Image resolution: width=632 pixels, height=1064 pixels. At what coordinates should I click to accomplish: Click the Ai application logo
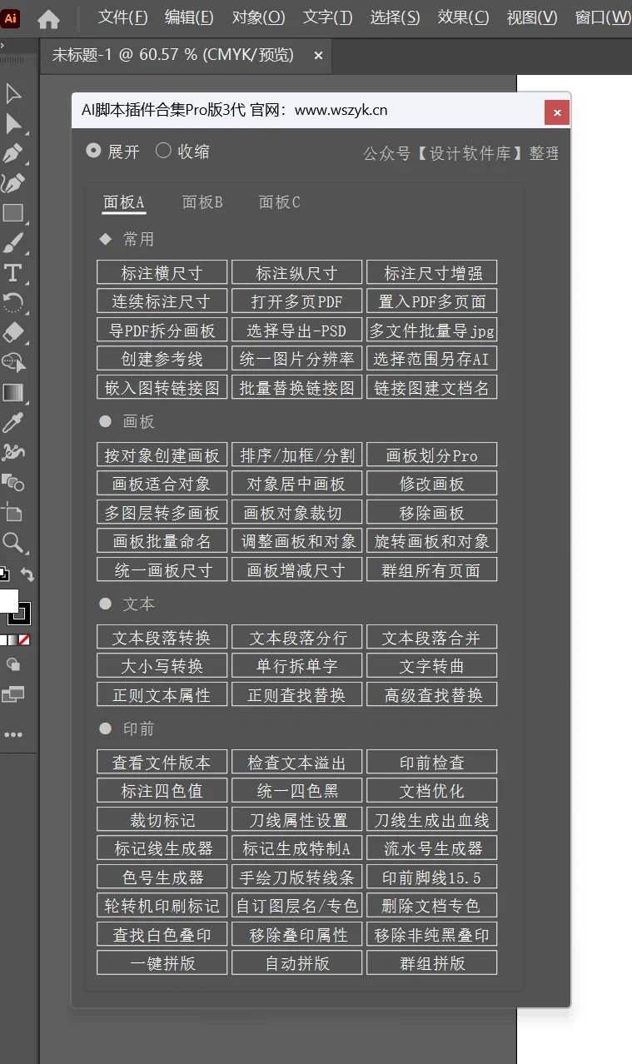pos(12,17)
